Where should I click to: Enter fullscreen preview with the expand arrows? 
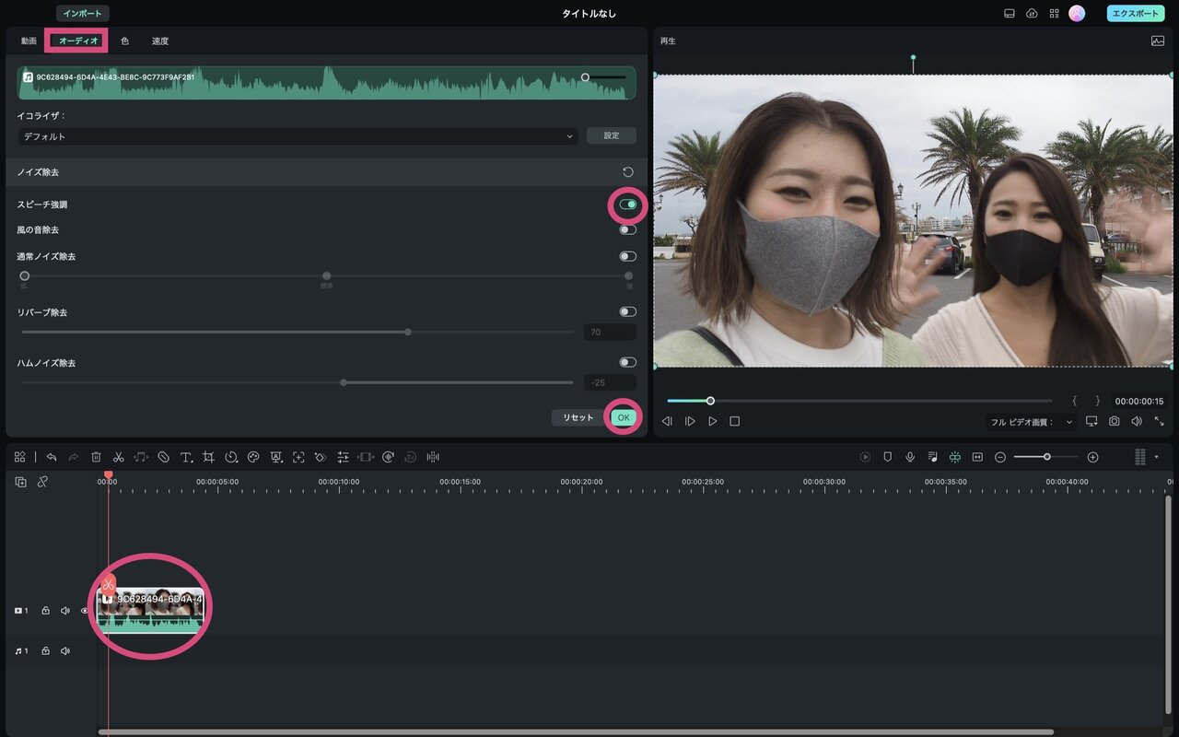click(1159, 421)
